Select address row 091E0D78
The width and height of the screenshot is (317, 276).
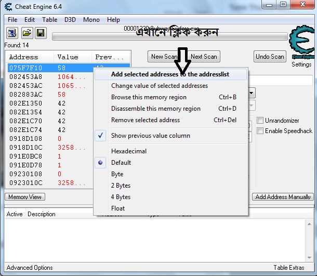[50, 165]
